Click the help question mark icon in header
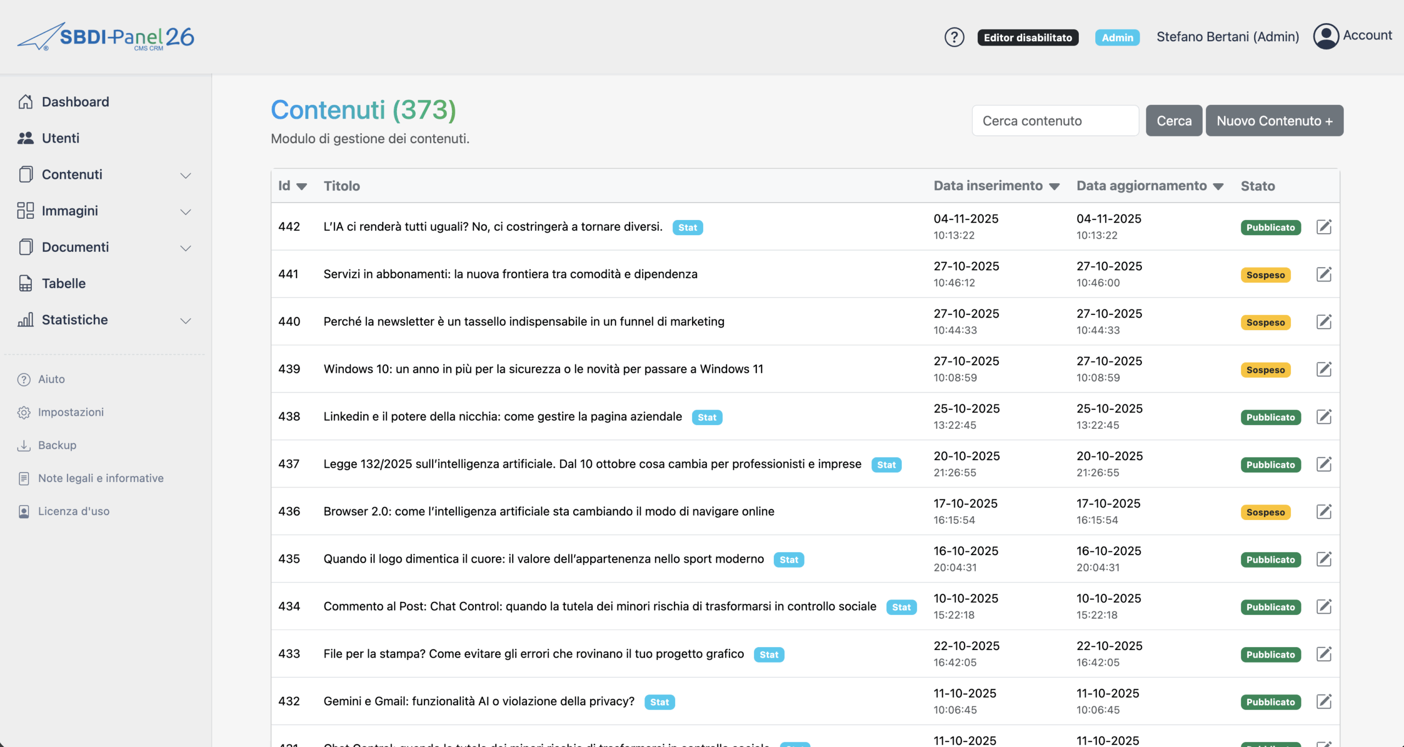 tap(954, 37)
